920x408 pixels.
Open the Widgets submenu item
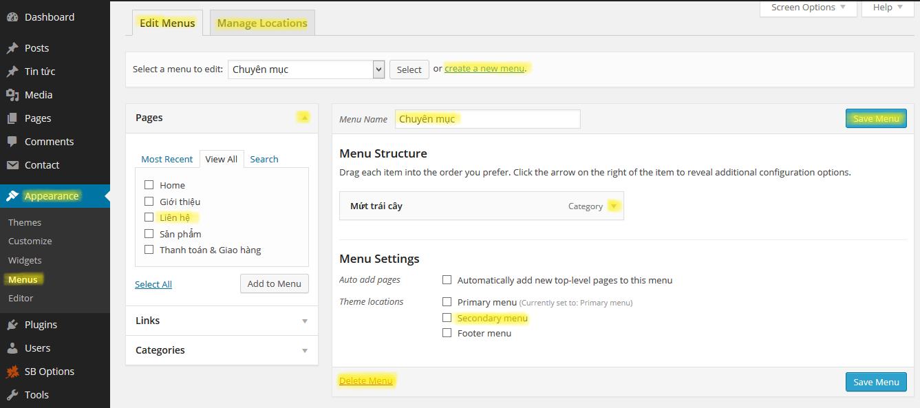tap(25, 260)
